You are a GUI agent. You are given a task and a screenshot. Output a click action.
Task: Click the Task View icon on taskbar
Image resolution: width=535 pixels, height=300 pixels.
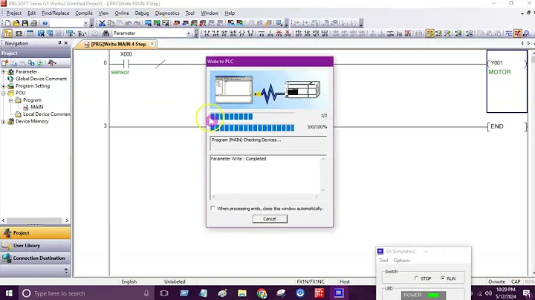point(164,293)
